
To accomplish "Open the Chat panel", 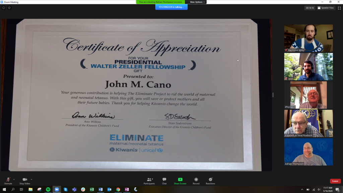I will point(164,181).
